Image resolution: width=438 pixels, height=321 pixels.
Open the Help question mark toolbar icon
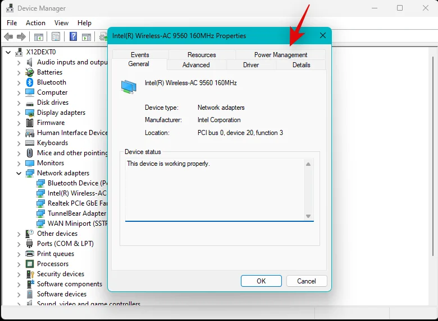(73, 36)
